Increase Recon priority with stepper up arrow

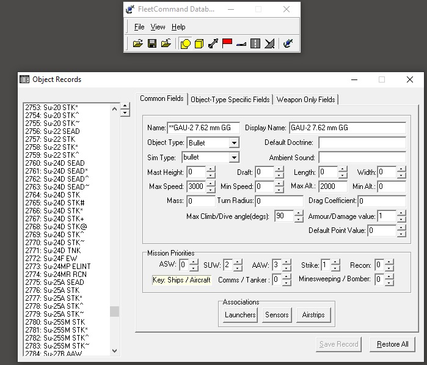click(389, 262)
